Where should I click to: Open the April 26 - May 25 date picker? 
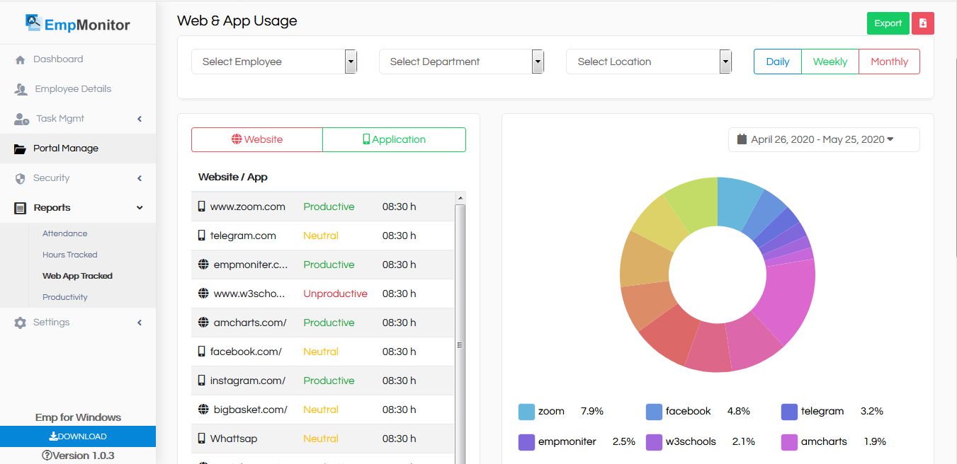(x=824, y=139)
